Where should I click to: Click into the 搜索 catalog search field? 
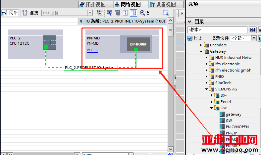point(217,29)
